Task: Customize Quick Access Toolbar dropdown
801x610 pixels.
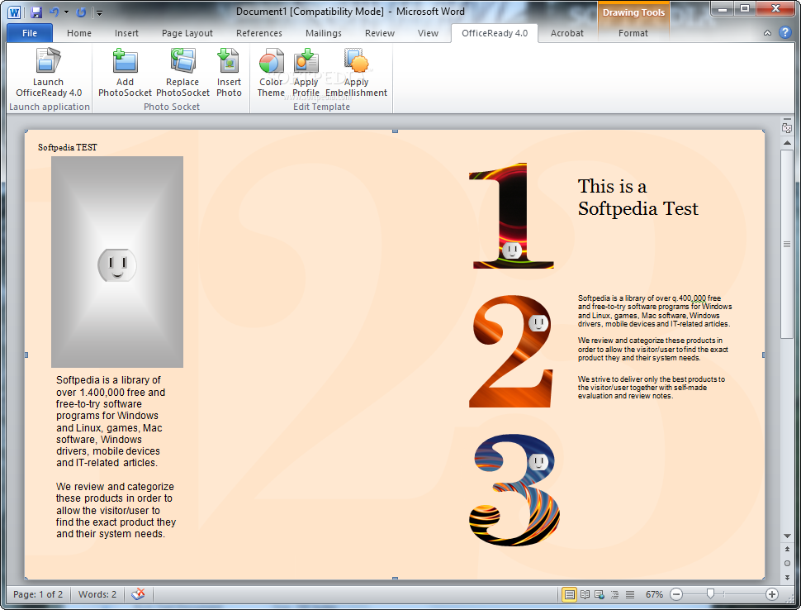Action: coord(100,12)
